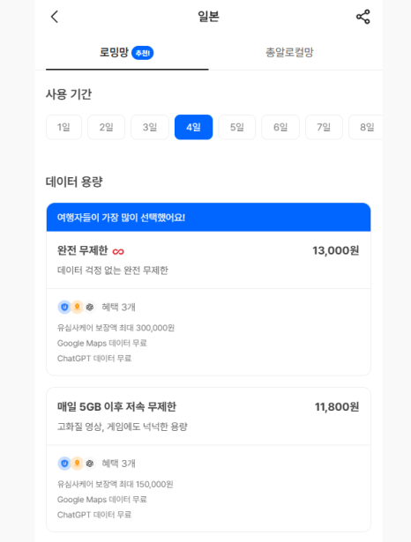Screen dimensions: 411x542
Task: Switch to the 로밍망 tab
Action: (x=127, y=53)
